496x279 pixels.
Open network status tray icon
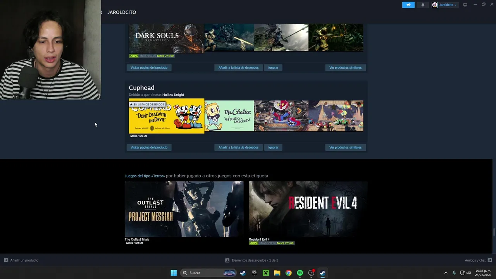coord(462,273)
